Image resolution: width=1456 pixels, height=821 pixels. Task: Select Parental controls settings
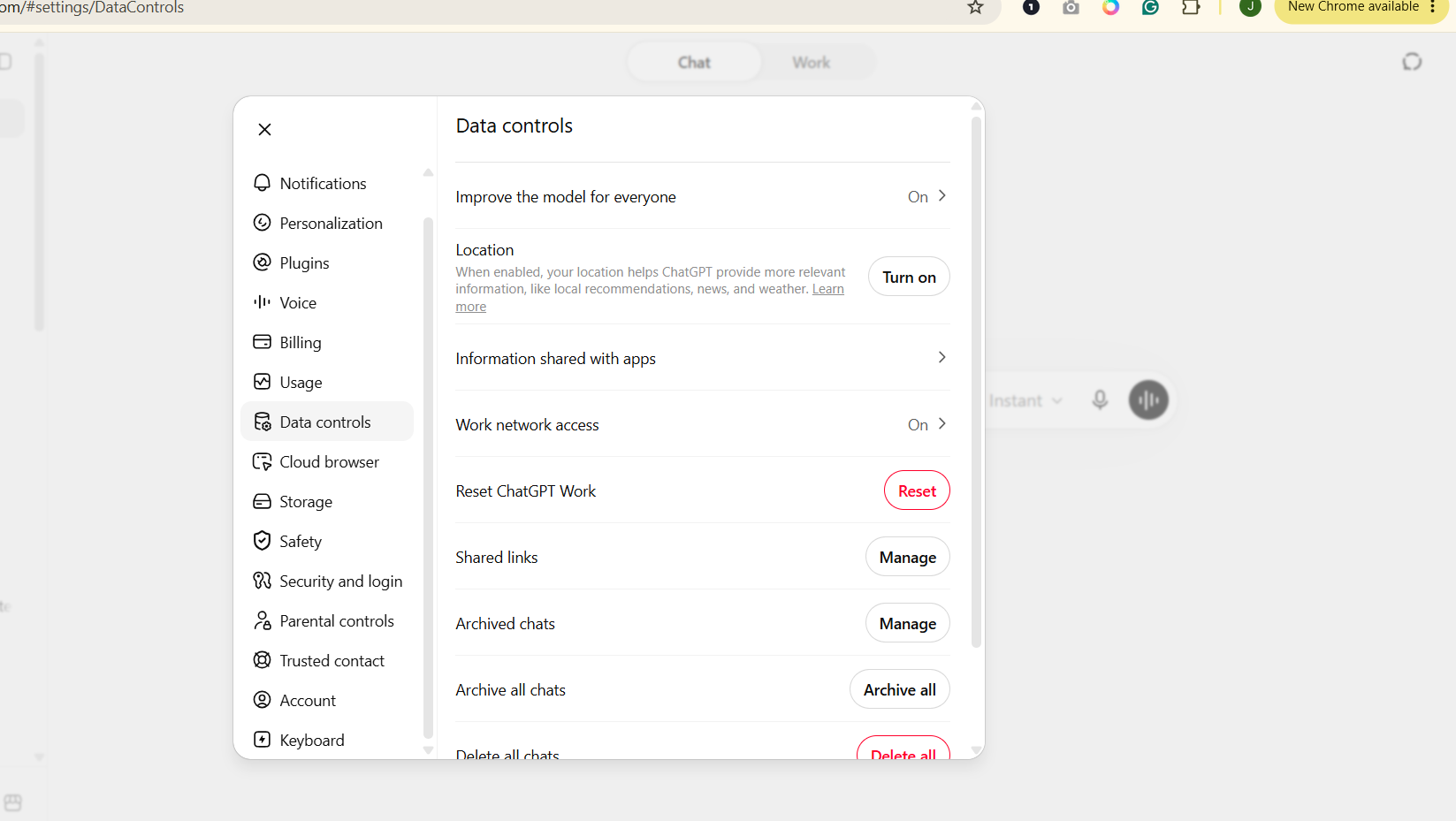click(x=327, y=620)
